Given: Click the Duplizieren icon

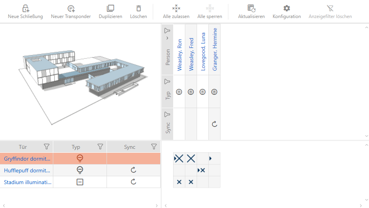Looking at the screenshot, I should pyautogui.click(x=110, y=8).
